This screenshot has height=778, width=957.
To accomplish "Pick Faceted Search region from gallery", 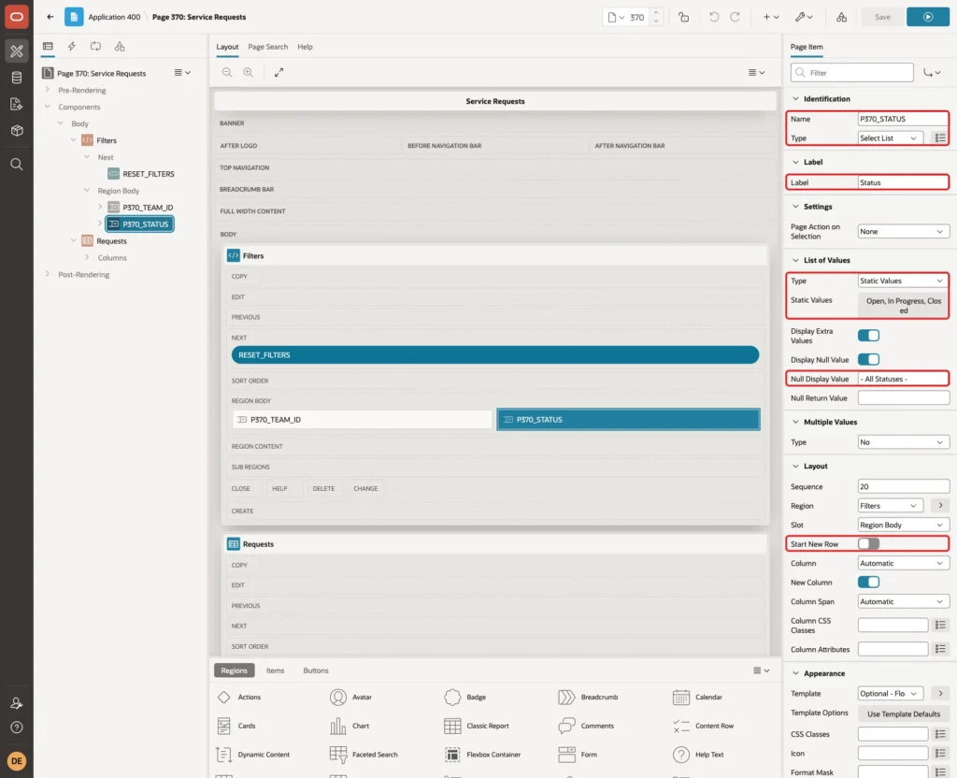I will [x=364, y=755].
